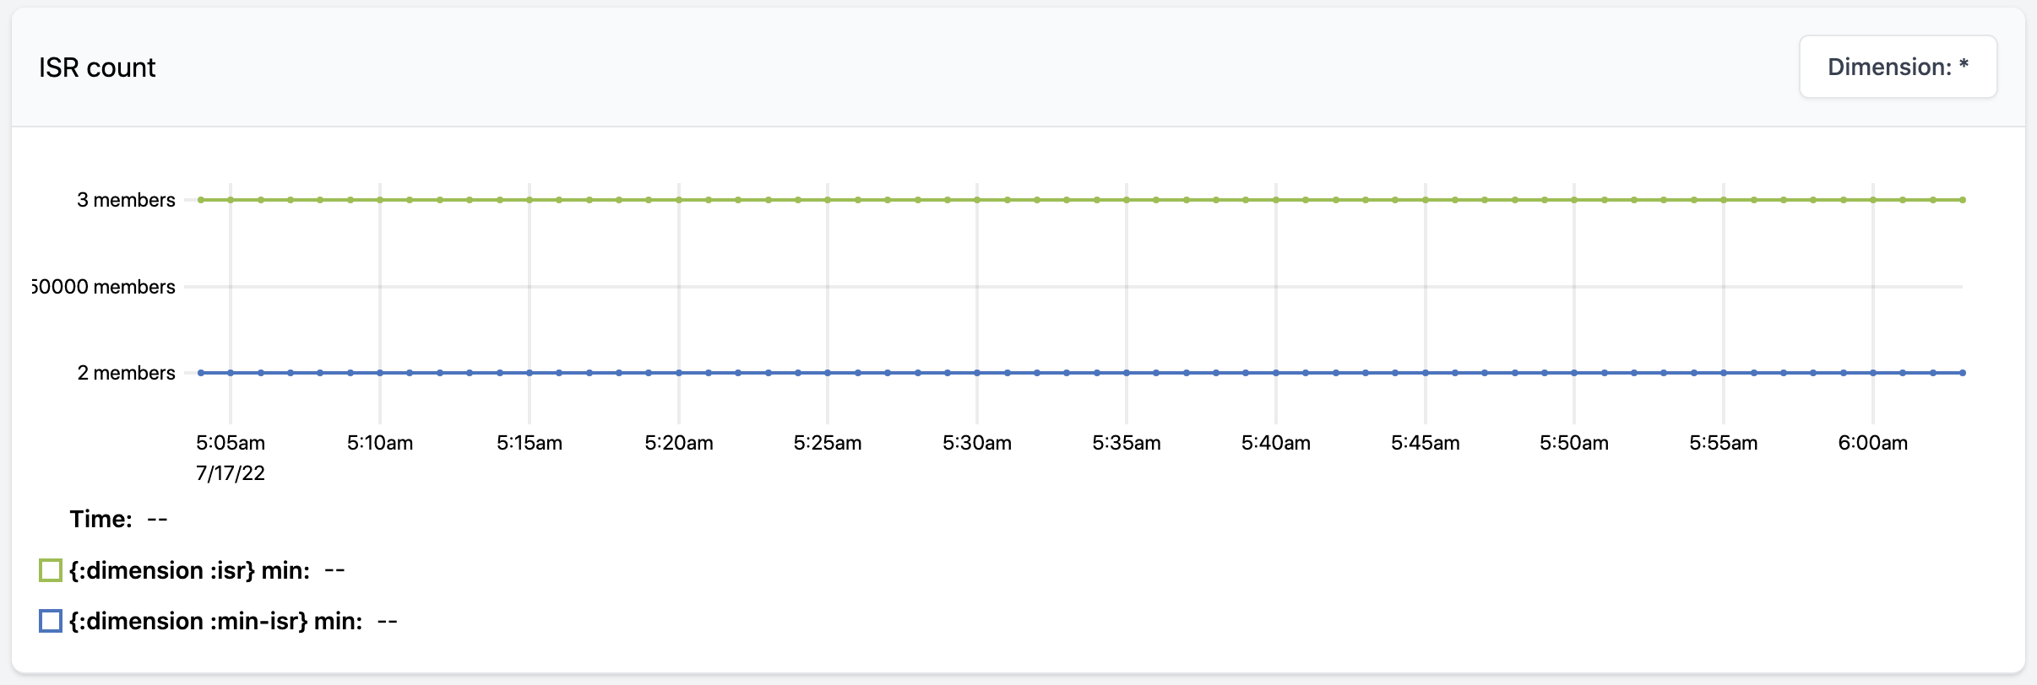Screen dimensions: 2037x685
Task: Click the Time: readout label
Action: coord(101,519)
